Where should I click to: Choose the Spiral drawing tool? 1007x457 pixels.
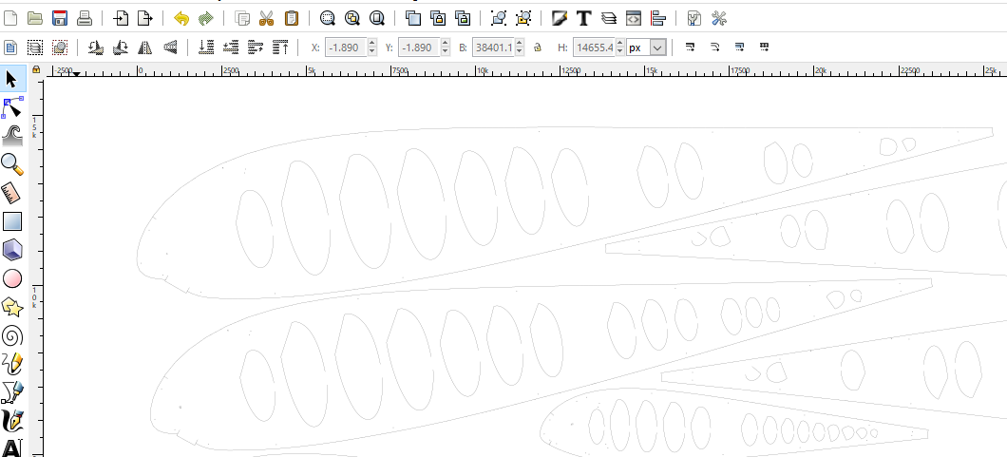click(x=12, y=335)
